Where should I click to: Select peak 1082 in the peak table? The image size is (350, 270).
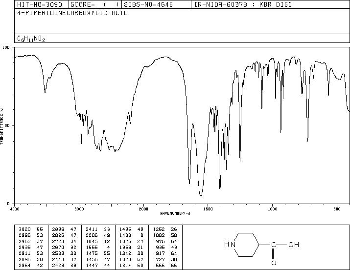[159, 235]
